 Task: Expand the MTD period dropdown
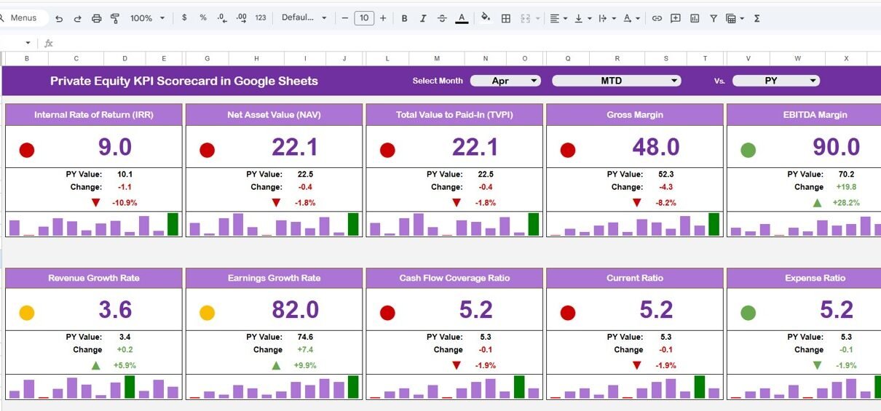[616, 81]
